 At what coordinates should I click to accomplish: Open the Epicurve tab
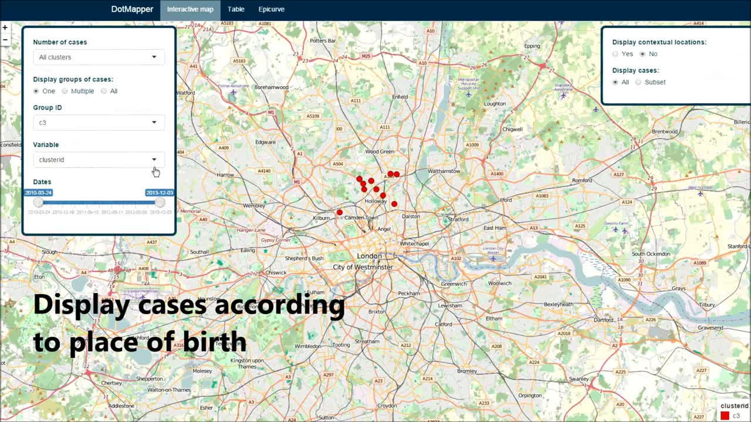point(271,9)
